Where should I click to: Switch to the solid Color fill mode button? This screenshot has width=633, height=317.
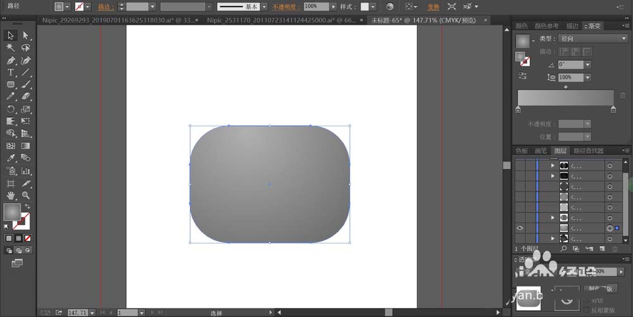point(9,239)
